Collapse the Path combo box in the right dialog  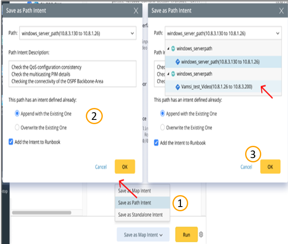[277, 33]
